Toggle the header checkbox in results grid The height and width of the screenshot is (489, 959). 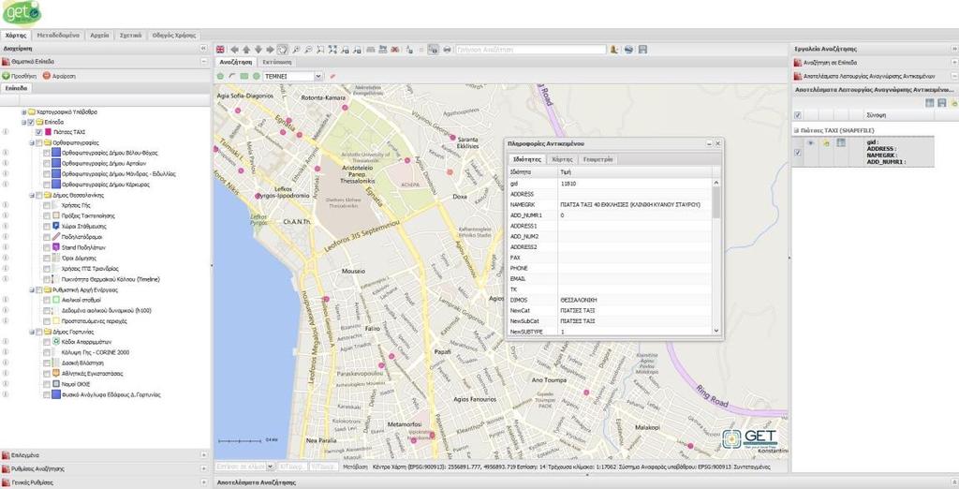(798, 115)
